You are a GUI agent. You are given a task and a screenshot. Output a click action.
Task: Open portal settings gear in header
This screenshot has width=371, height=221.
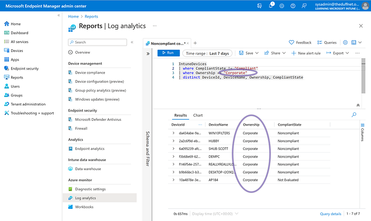[282, 6]
